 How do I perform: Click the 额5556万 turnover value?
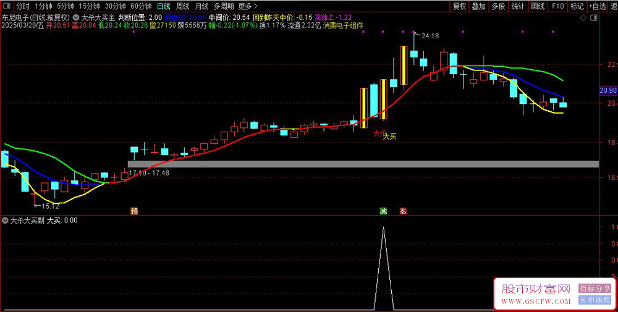pyautogui.click(x=192, y=25)
